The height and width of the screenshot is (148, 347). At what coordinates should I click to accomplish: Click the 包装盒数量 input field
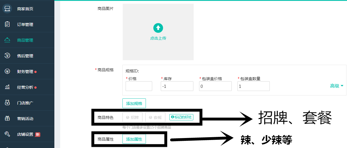(253, 86)
